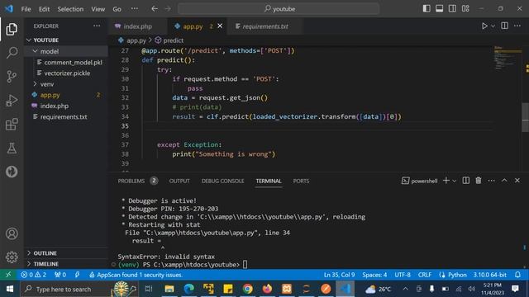The width and height of the screenshot is (529, 297).
Task: Open the dropdown next to Run button
Action: pos(493,26)
